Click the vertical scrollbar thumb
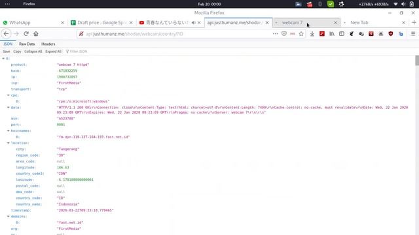This screenshot has width=419, height=235. click(x=417, y=61)
